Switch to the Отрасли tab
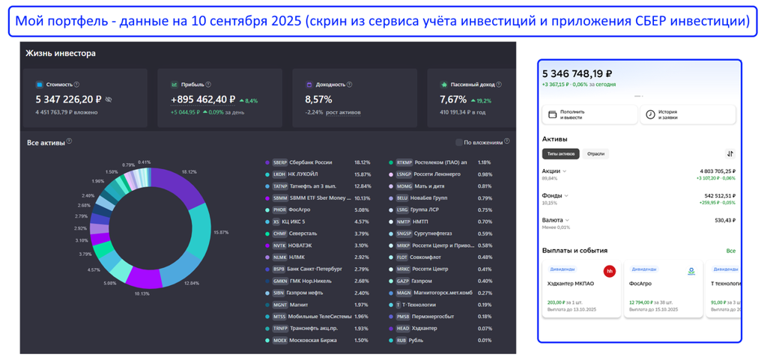 coord(596,153)
